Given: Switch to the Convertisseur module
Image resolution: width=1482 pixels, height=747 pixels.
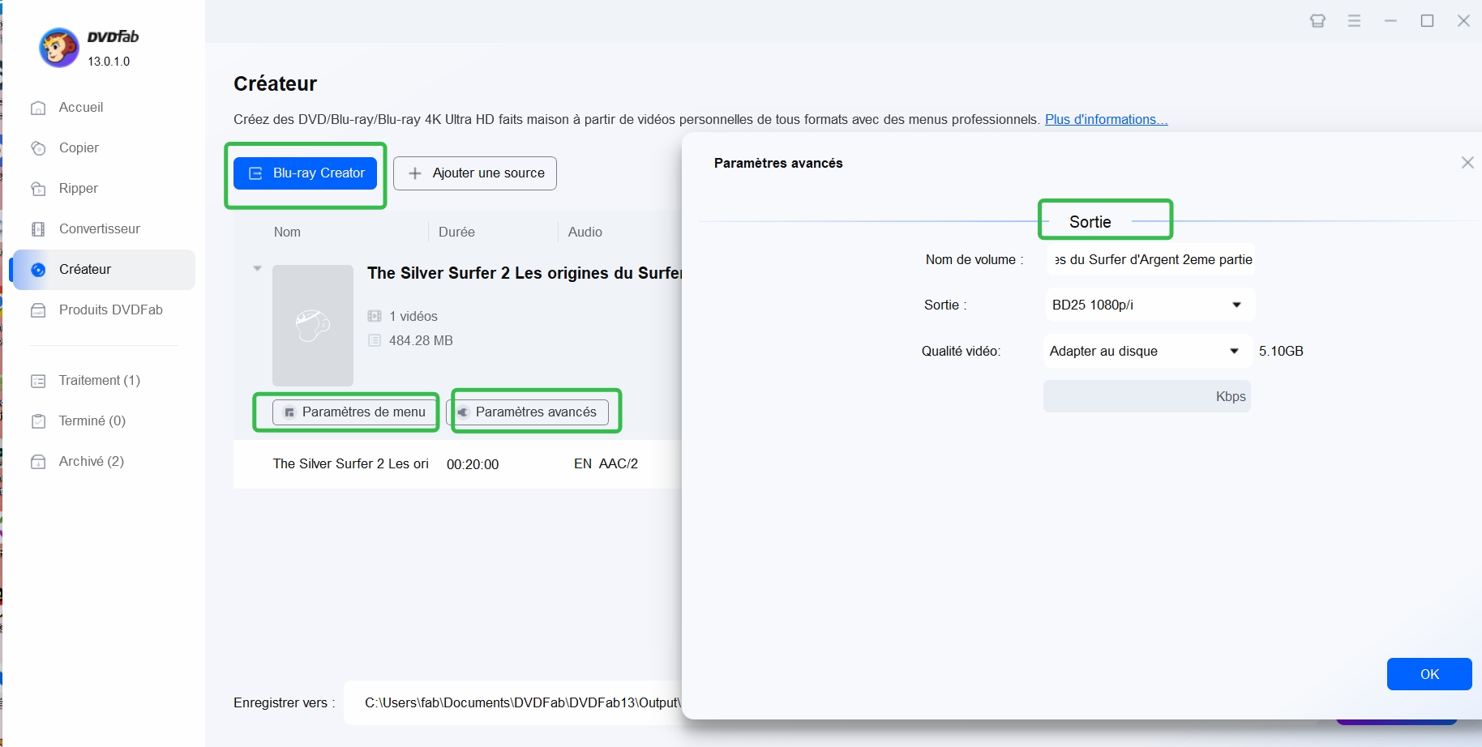Looking at the screenshot, I should [100, 228].
